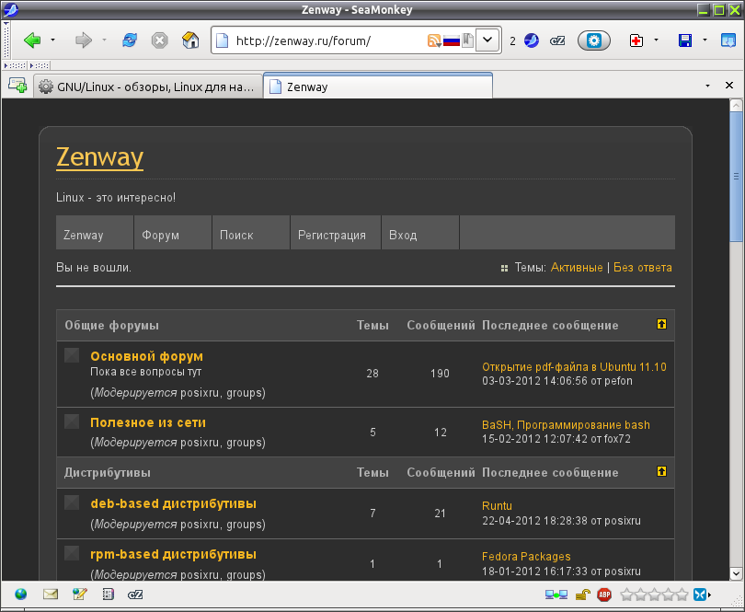Click the gray forward arrow button

coord(84,40)
